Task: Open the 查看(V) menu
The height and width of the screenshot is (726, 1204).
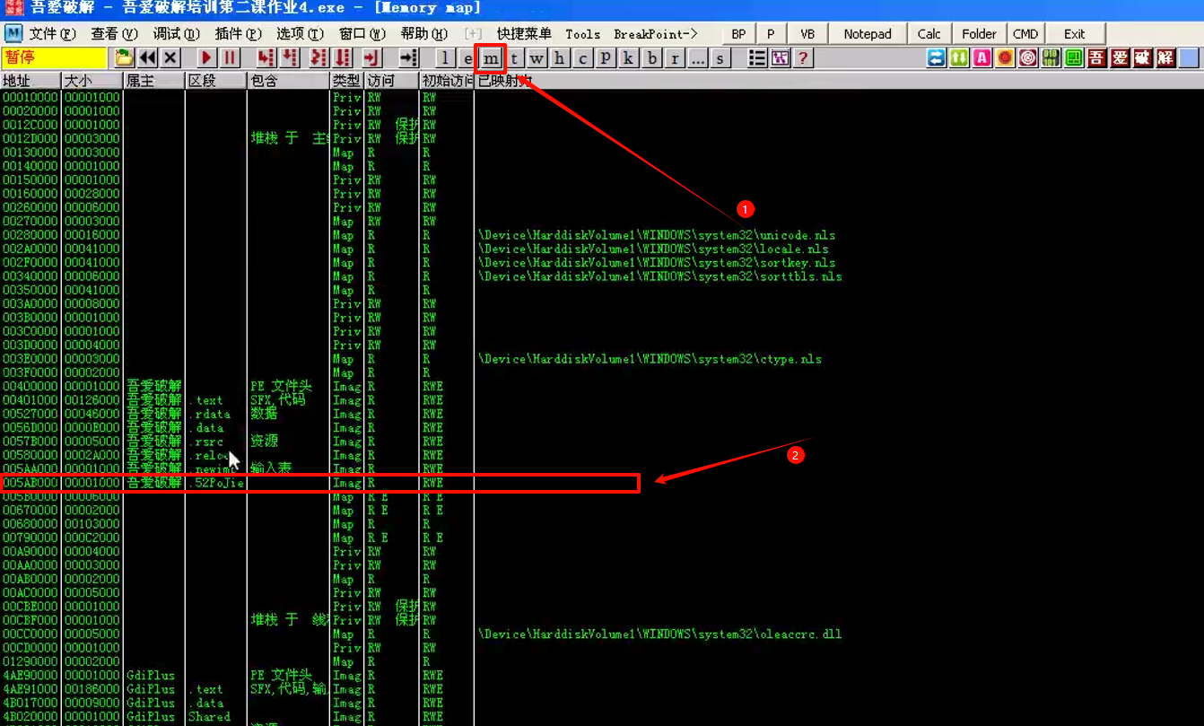Action: pyautogui.click(x=114, y=34)
